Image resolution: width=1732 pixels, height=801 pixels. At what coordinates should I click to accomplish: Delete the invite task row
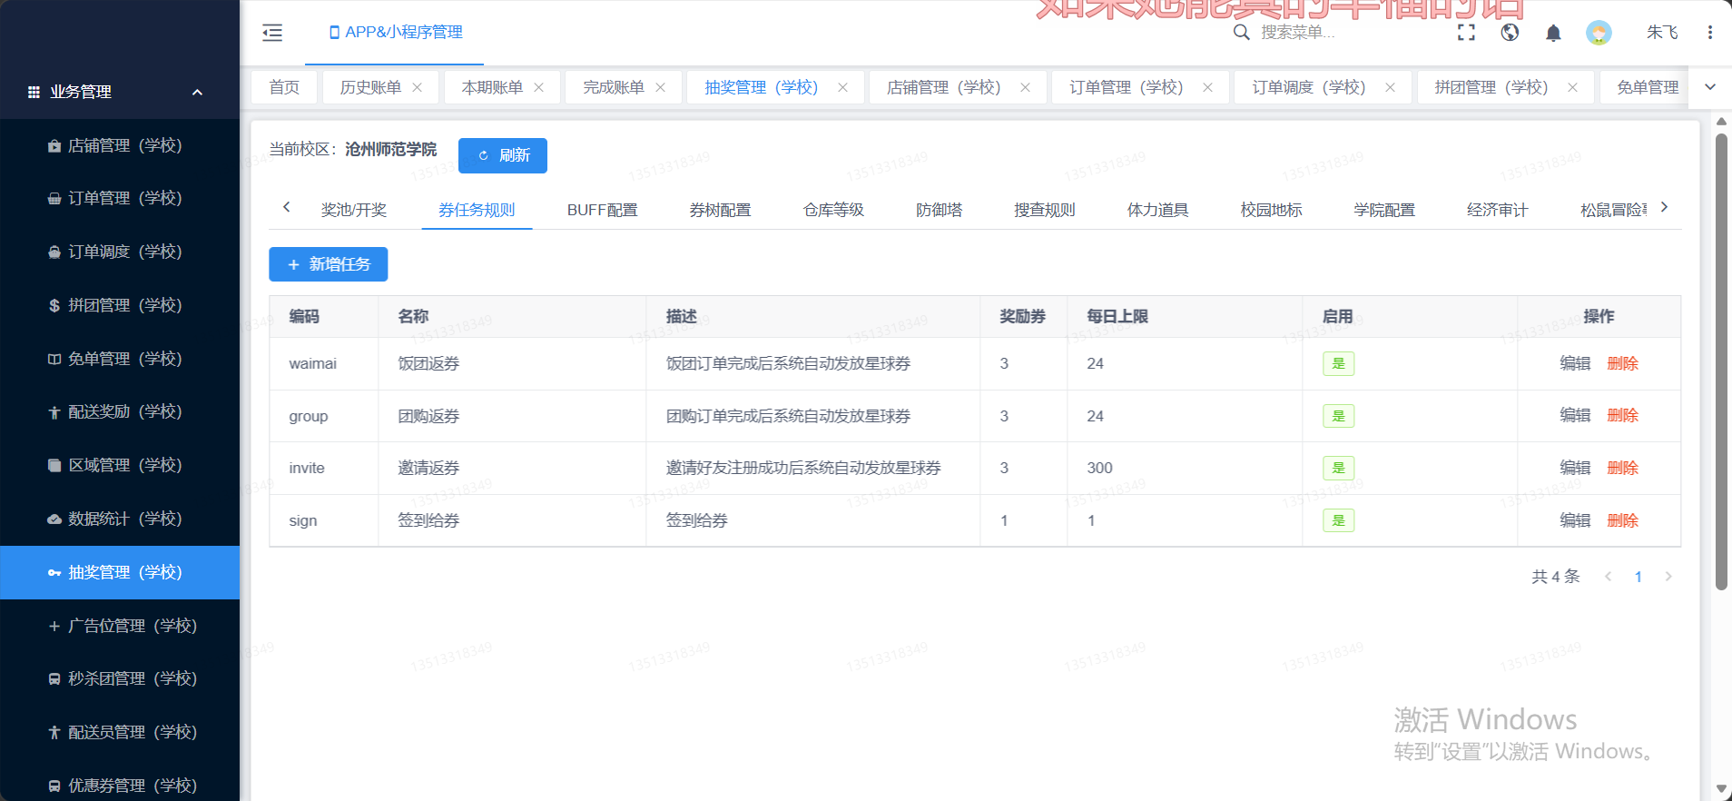[1622, 468]
